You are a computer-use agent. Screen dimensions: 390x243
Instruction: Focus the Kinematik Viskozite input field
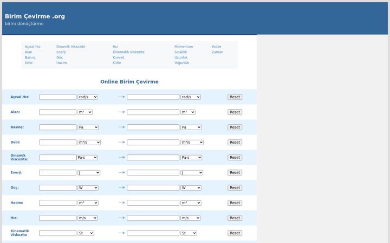(58, 233)
